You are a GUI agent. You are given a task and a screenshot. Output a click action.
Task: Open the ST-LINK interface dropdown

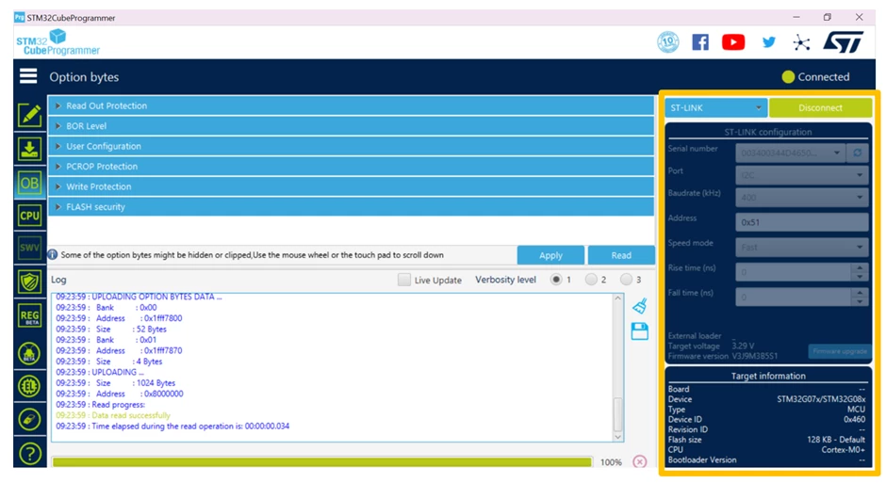[x=715, y=107]
